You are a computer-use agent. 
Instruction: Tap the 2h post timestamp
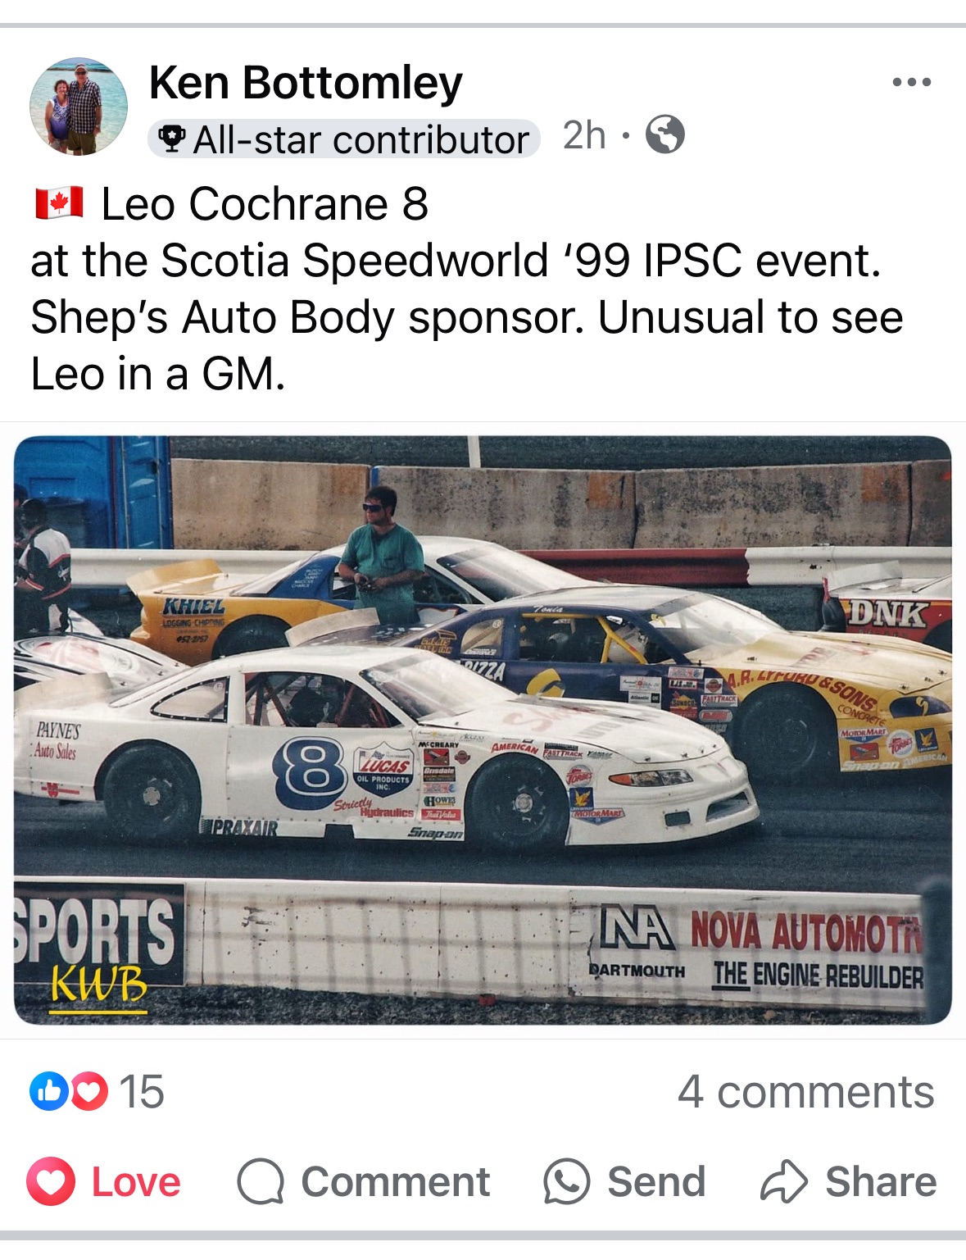point(584,135)
